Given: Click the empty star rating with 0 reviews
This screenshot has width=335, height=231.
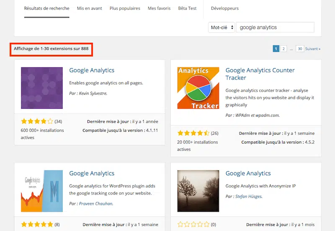Looking at the screenshot, I should click(x=193, y=225).
